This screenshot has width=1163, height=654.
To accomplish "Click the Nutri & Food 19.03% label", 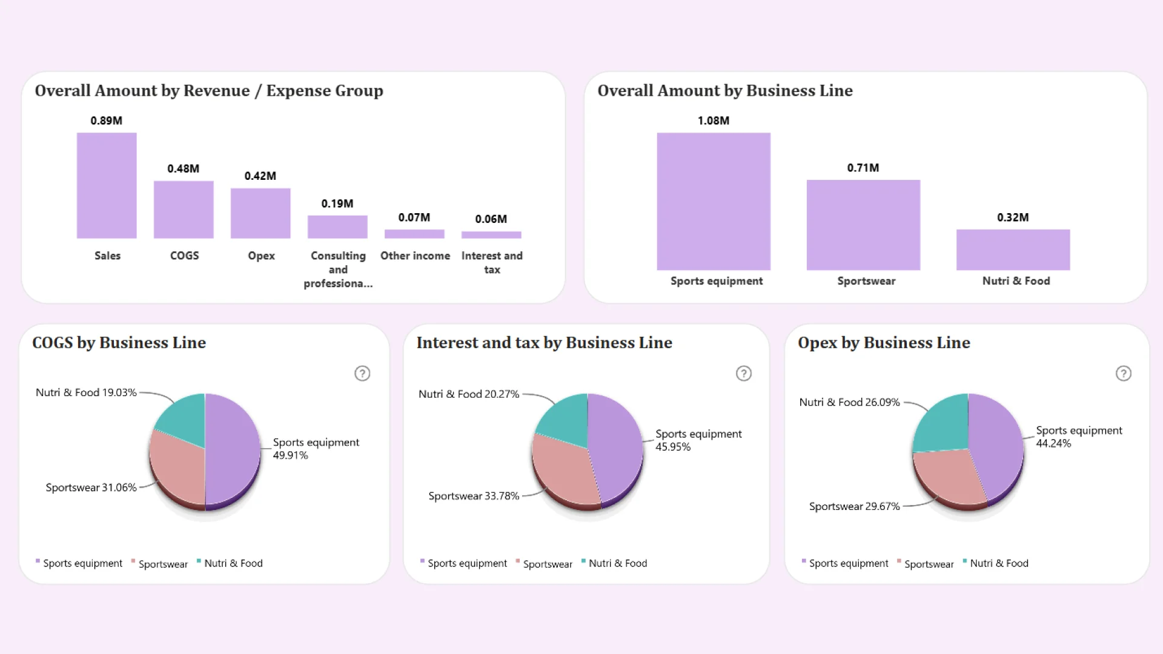I will [x=86, y=392].
